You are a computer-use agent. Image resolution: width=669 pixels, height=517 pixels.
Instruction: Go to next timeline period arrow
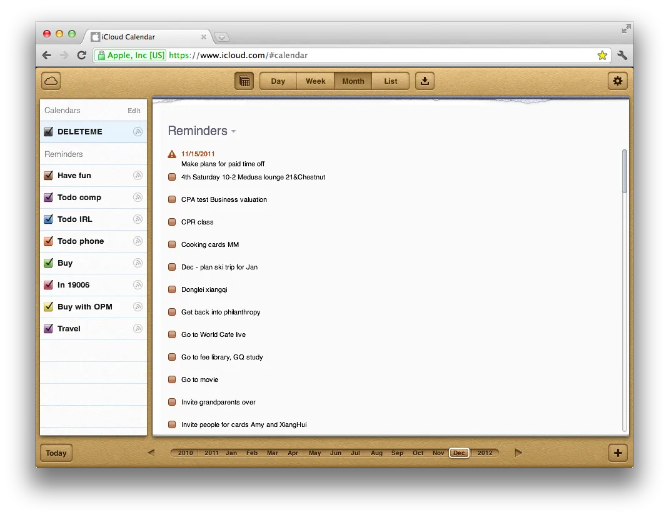point(518,453)
